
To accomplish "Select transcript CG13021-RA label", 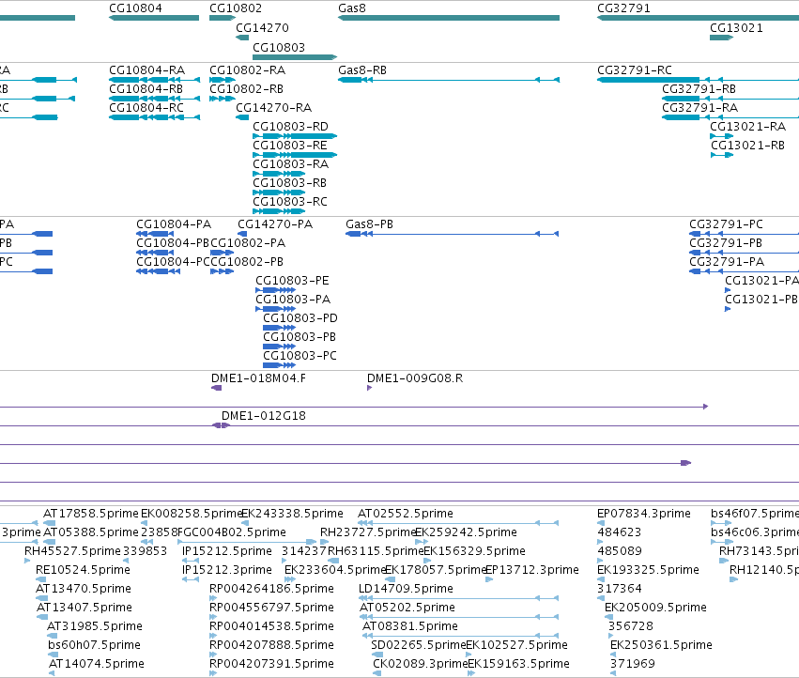I will [x=748, y=127].
